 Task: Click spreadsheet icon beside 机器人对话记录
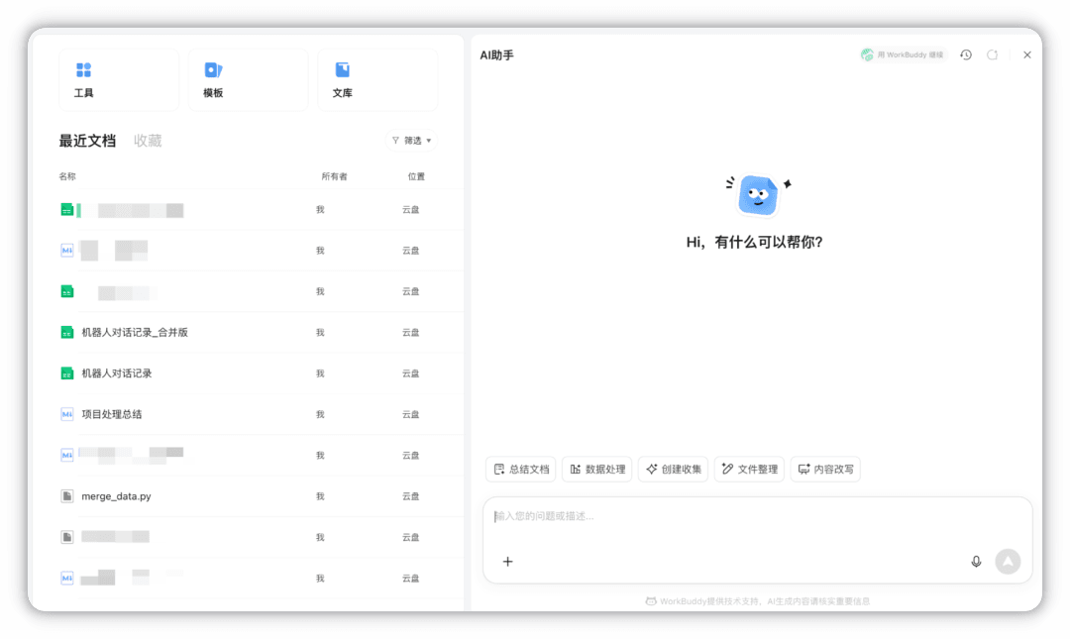coord(67,373)
